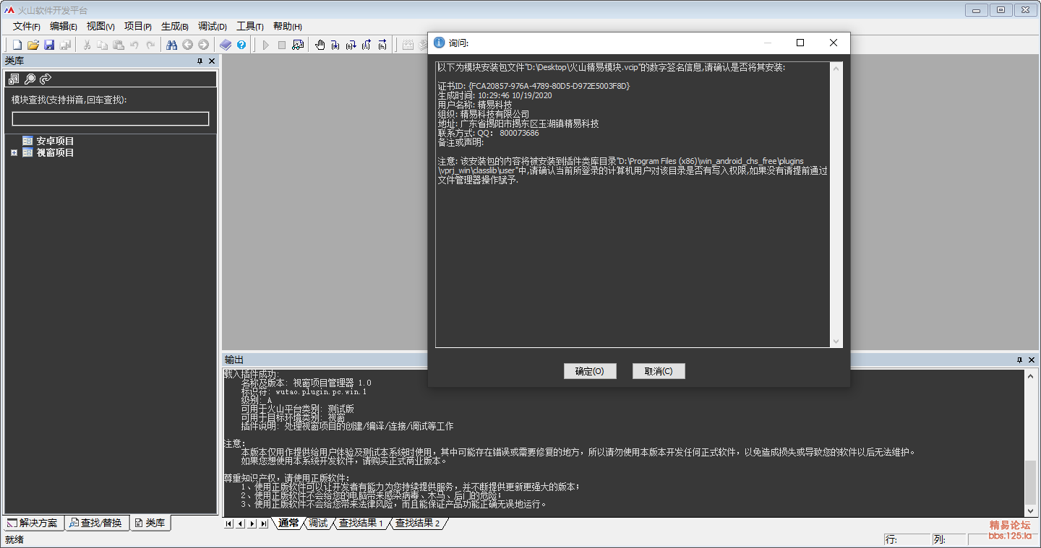Open the 帮助(H) menu
The width and height of the screenshot is (1041, 548).
[287, 26]
